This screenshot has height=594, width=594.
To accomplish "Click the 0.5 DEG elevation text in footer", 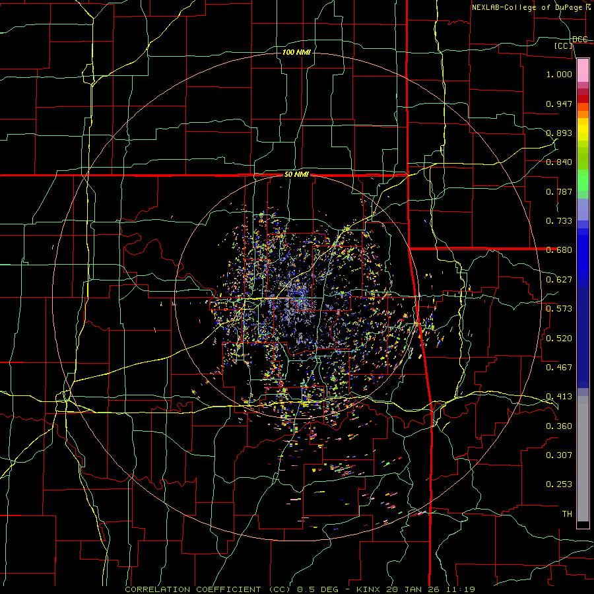I will click(317, 589).
